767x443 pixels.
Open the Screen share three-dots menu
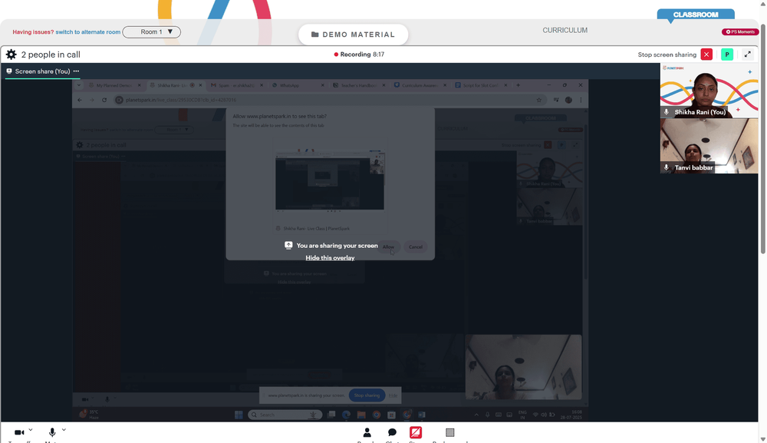76,71
